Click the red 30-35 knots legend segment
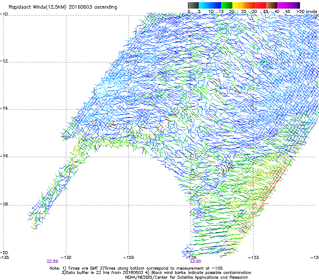This screenshot has height=280, width=319. point(260,6)
